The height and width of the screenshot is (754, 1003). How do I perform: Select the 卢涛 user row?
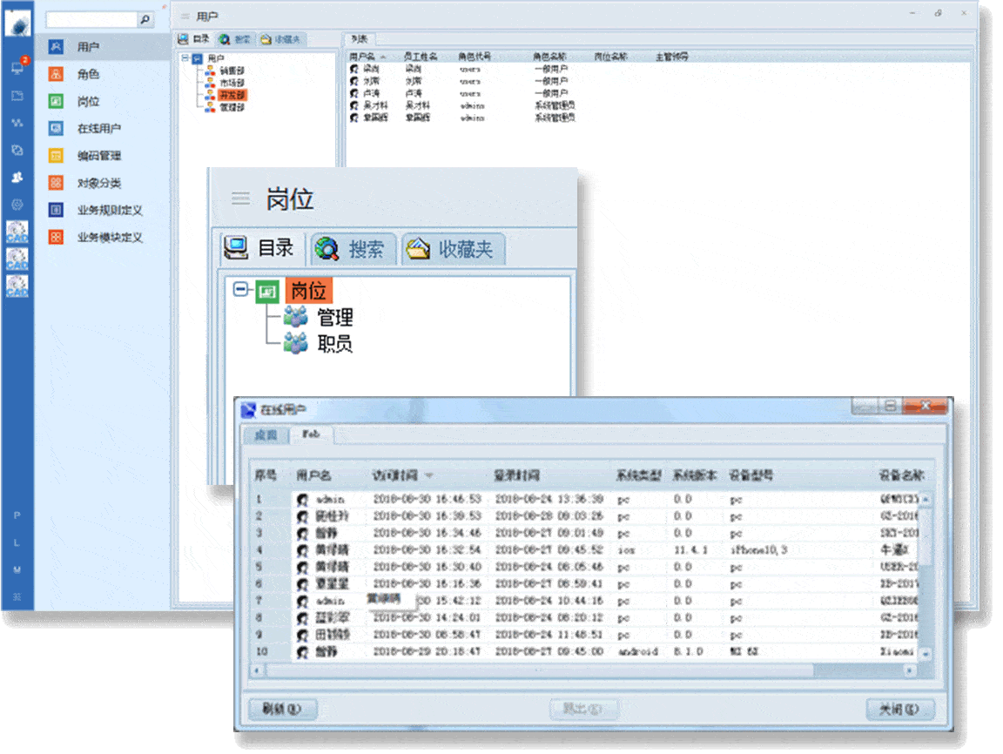464,93
